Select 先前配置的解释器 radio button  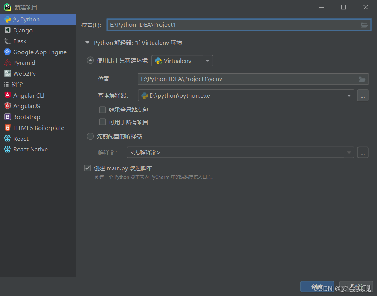tap(90, 136)
